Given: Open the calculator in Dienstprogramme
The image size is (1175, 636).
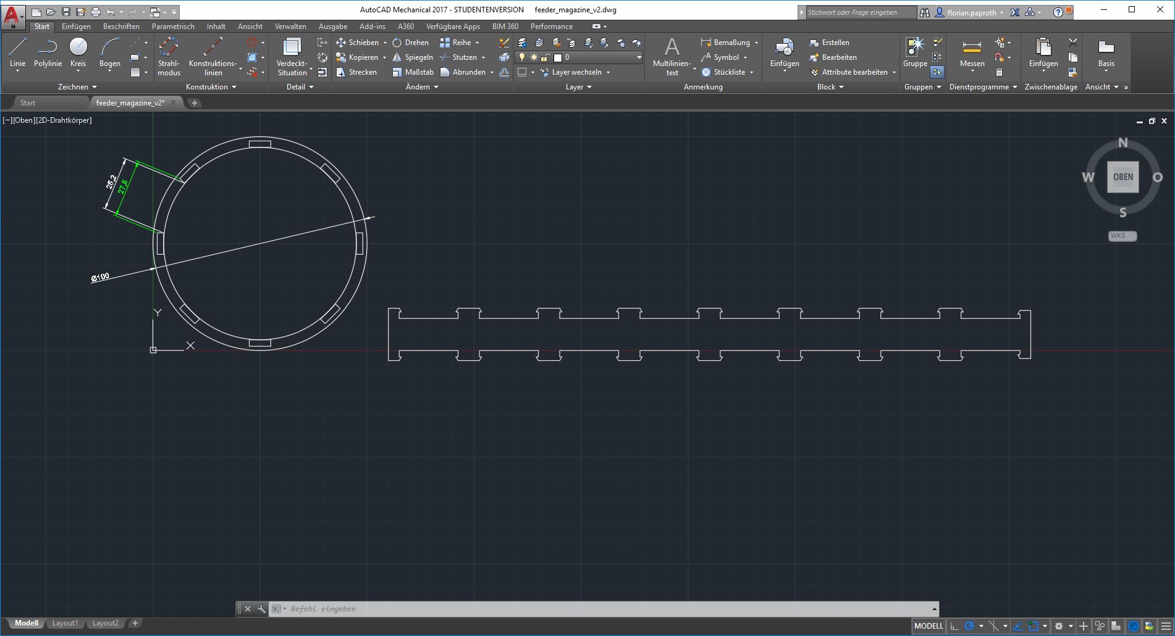Looking at the screenshot, I should (999, 72).
